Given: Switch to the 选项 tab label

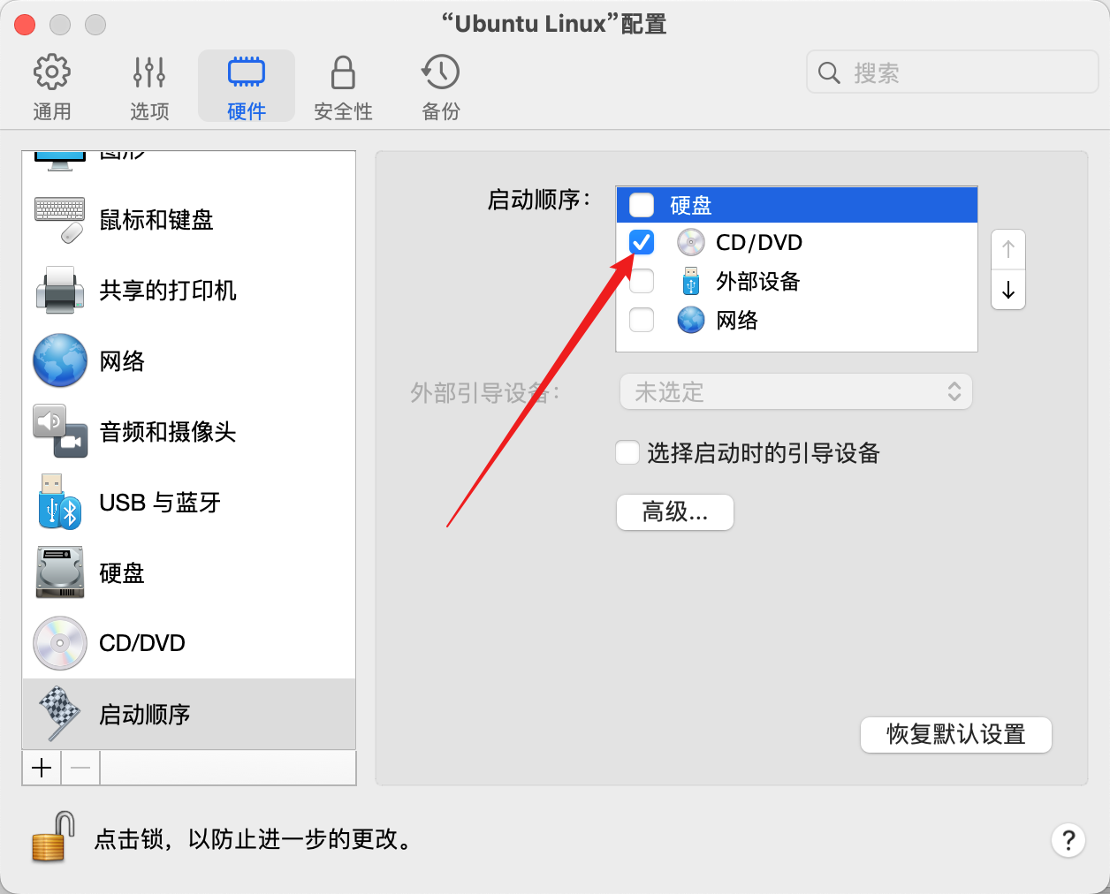Looking at the screenshot, I should (x=149, y=111).
